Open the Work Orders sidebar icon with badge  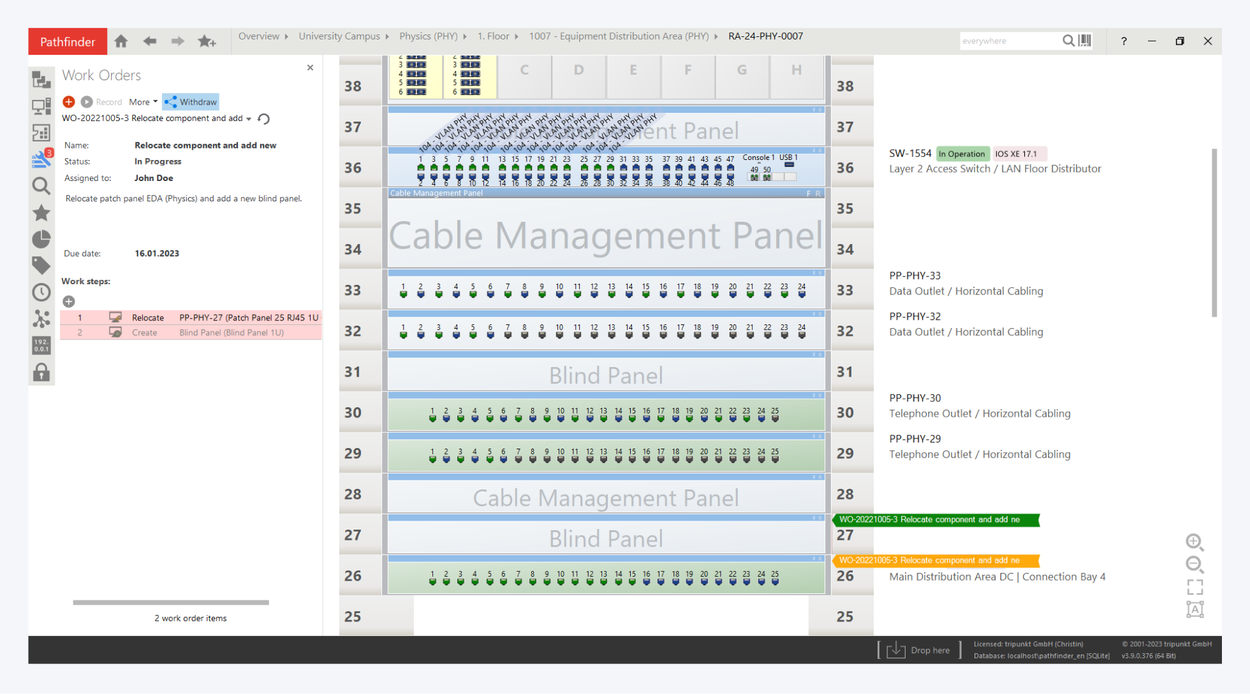(41, 159)
